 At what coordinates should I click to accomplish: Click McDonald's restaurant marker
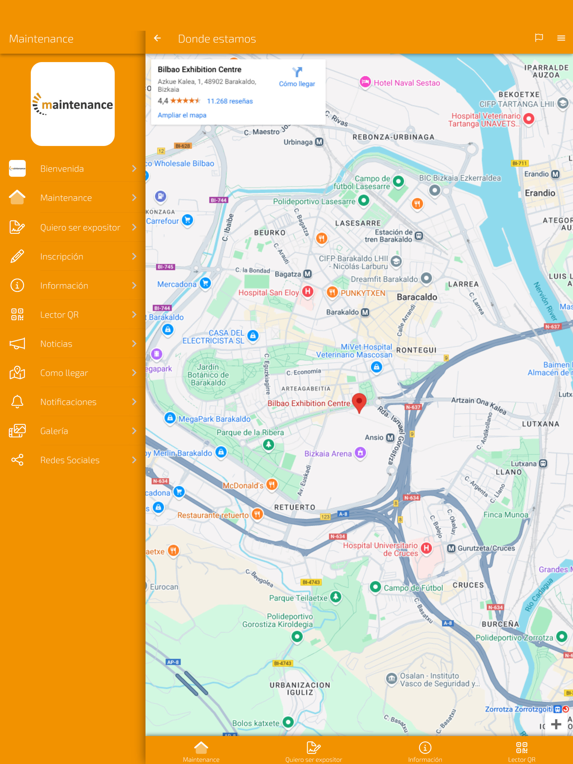pyautogui.click(x=272, y=485)
